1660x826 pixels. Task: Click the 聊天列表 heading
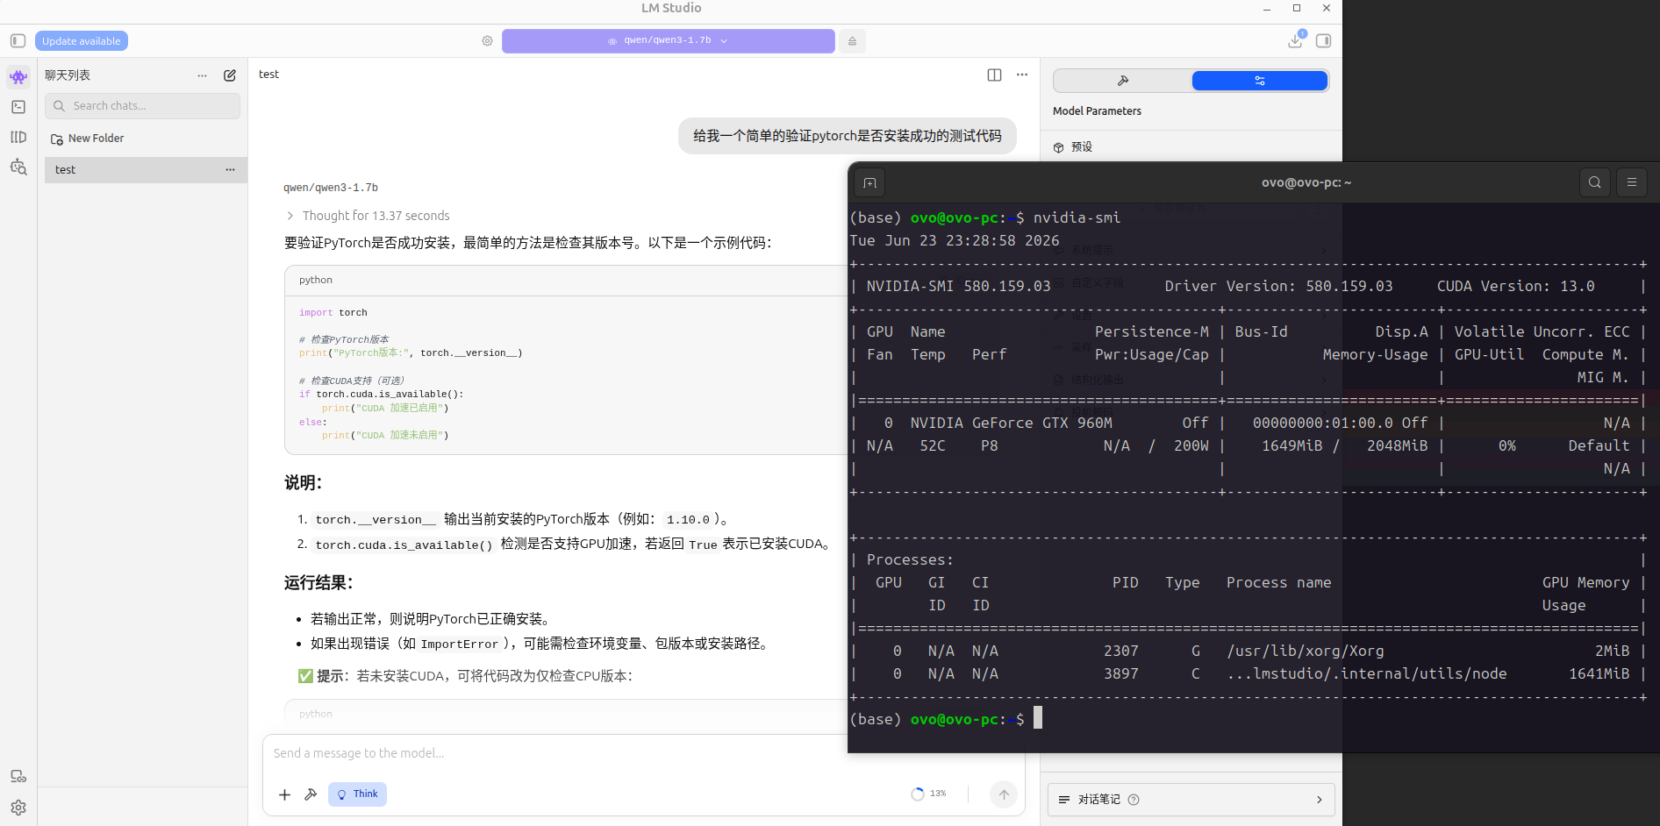pyautogui.click(x=68, y=75)
